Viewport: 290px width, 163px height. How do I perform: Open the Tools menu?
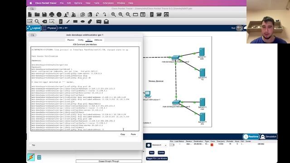pyautogui.click(x=97, y=3)
